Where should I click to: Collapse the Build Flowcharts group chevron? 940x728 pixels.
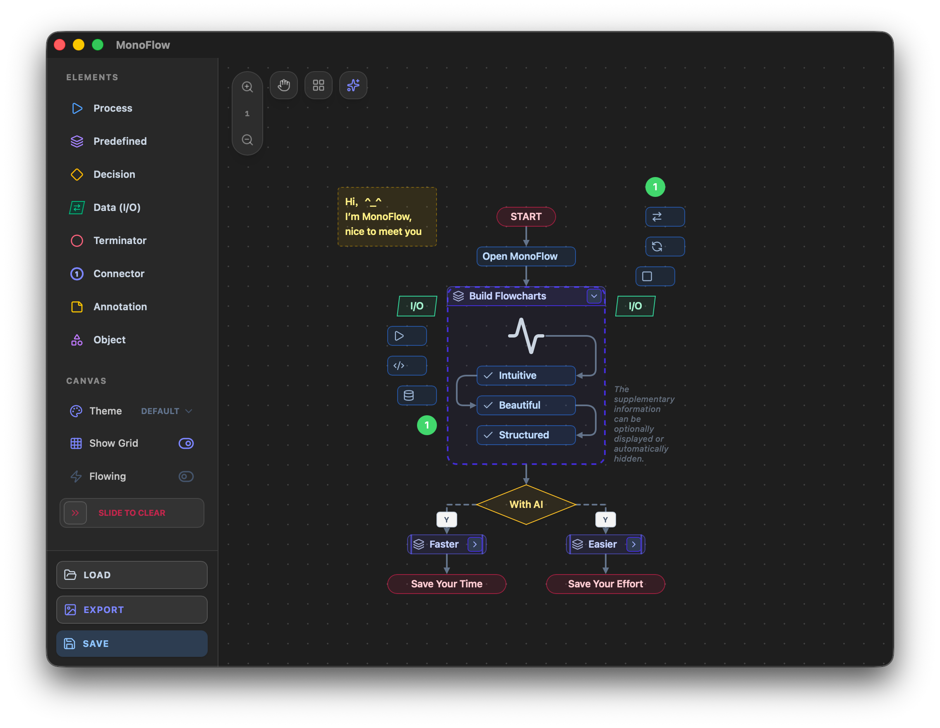coord(594,296)
